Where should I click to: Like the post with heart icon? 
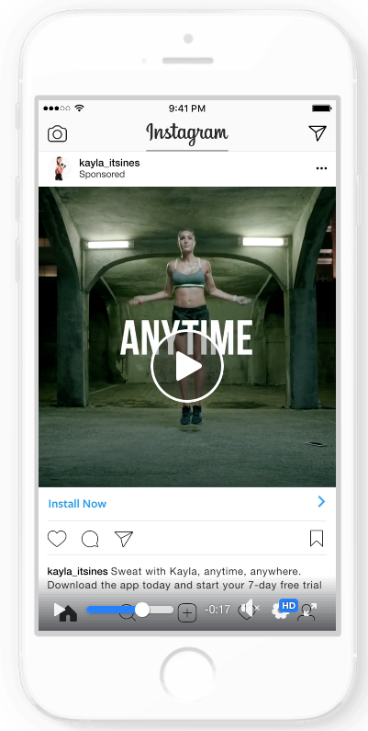coord(57,539)
